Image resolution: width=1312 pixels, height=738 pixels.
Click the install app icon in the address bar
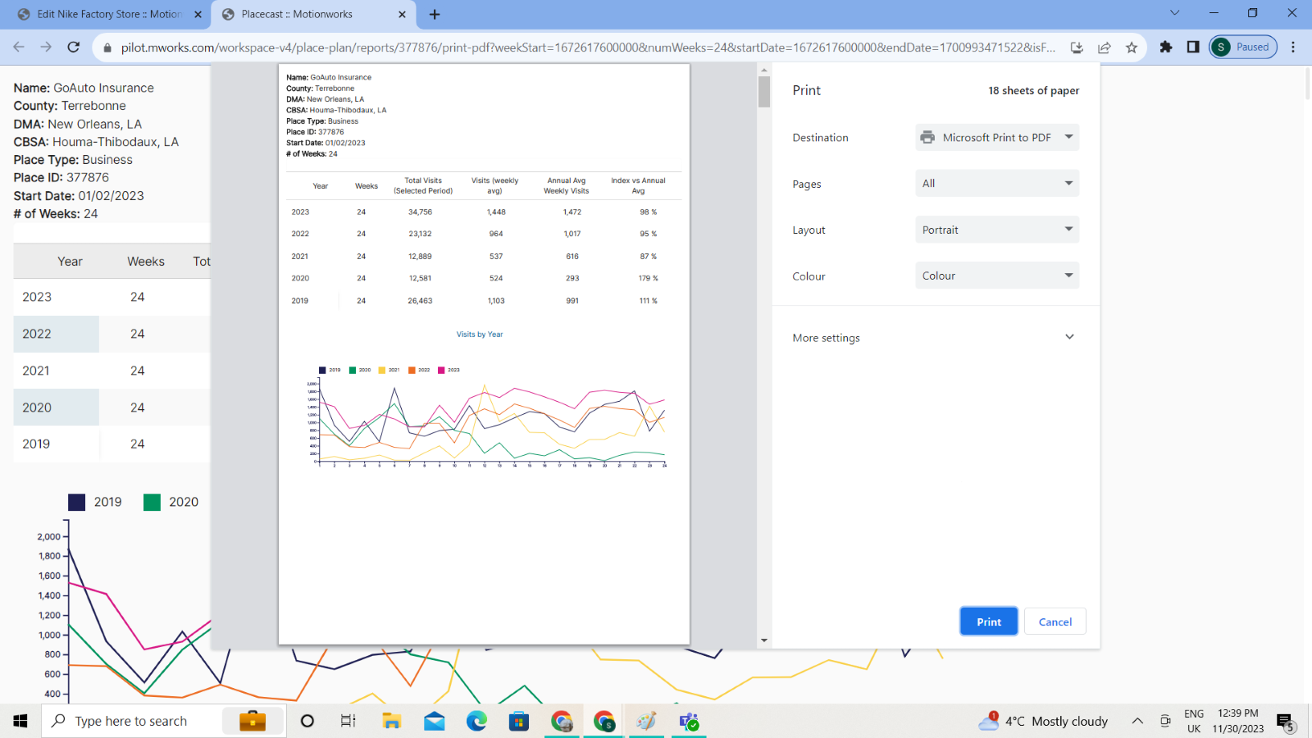[x=1077, y=48]
